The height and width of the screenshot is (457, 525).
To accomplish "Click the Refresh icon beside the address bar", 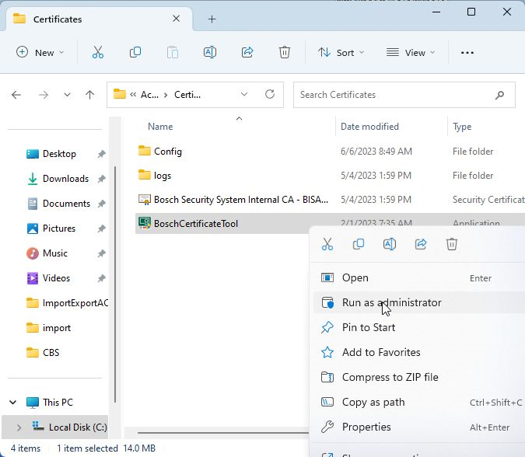I will coord(270,95).
